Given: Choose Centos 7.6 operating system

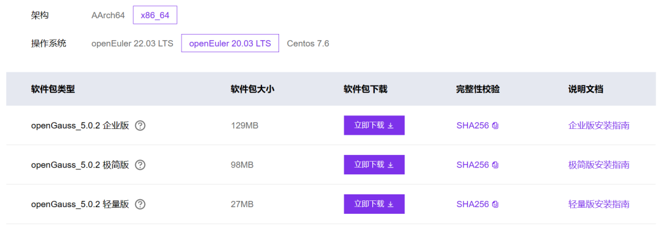Looking at the screenshot, I should tap(308, 44).
